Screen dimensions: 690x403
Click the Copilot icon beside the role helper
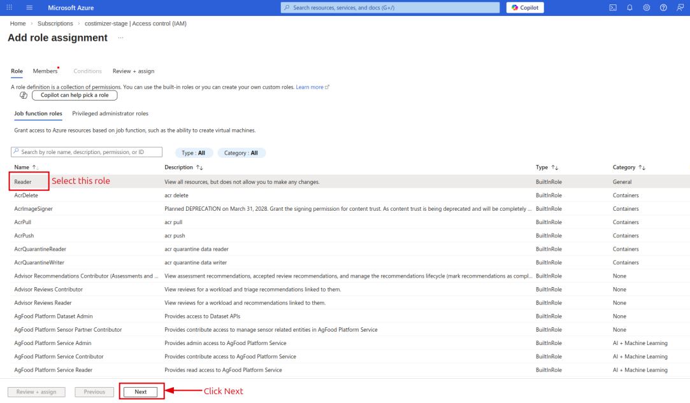click(24, 95)
